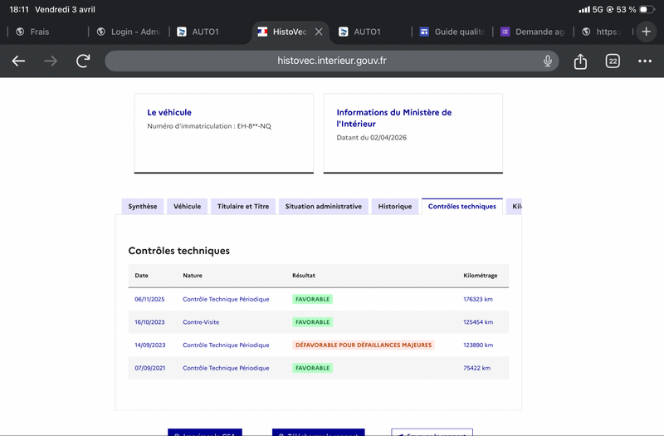Select the Titulaire et Titre tab

point(243,207)
